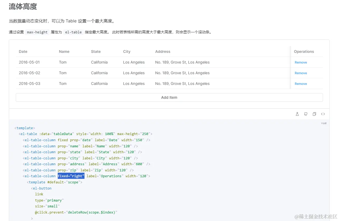The height and width of the screenshot is (221, 339).
Task: Click the Name column header
Action: point(64,52)
